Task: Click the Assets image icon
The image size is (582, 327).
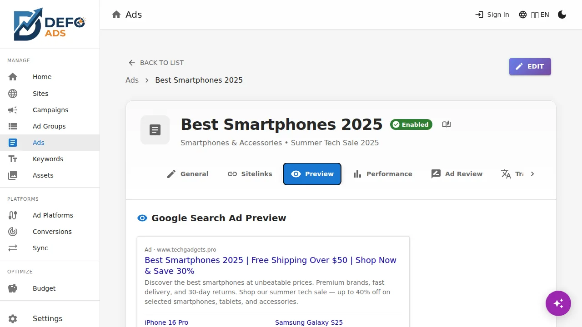Action: pos(13,175)
